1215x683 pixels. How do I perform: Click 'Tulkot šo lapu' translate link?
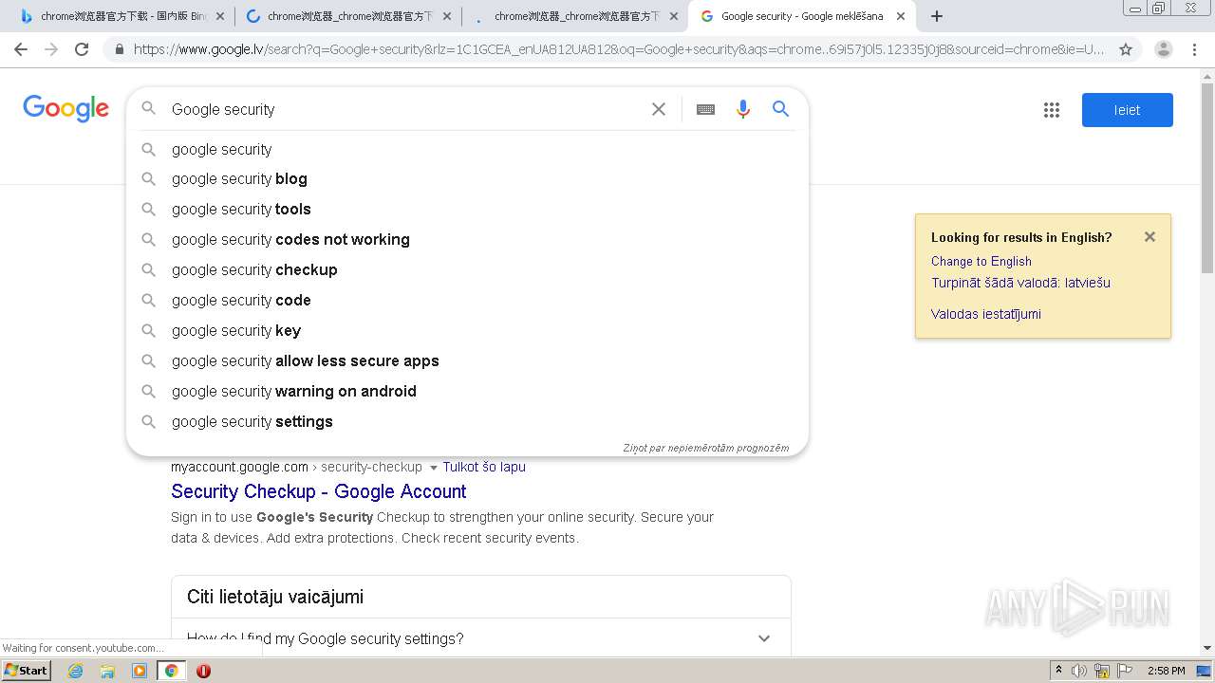484,467
